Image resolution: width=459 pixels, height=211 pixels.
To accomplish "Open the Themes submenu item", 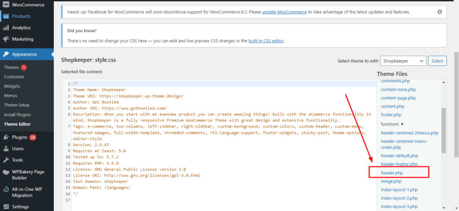I will (x=11, y=67).
